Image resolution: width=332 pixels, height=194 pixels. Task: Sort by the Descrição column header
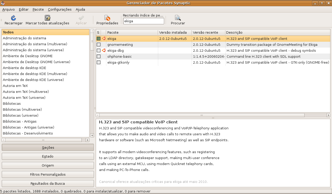(278, 32)
